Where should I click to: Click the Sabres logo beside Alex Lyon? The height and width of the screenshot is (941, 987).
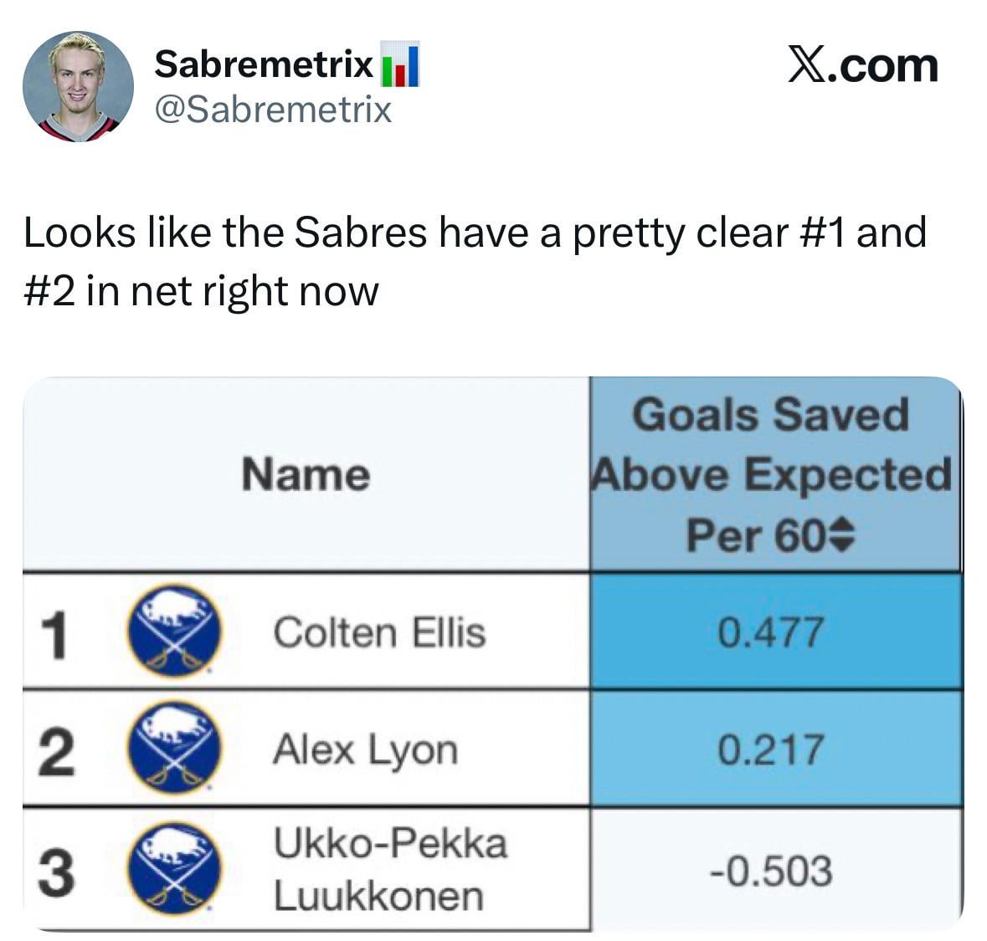click(173, 749)
